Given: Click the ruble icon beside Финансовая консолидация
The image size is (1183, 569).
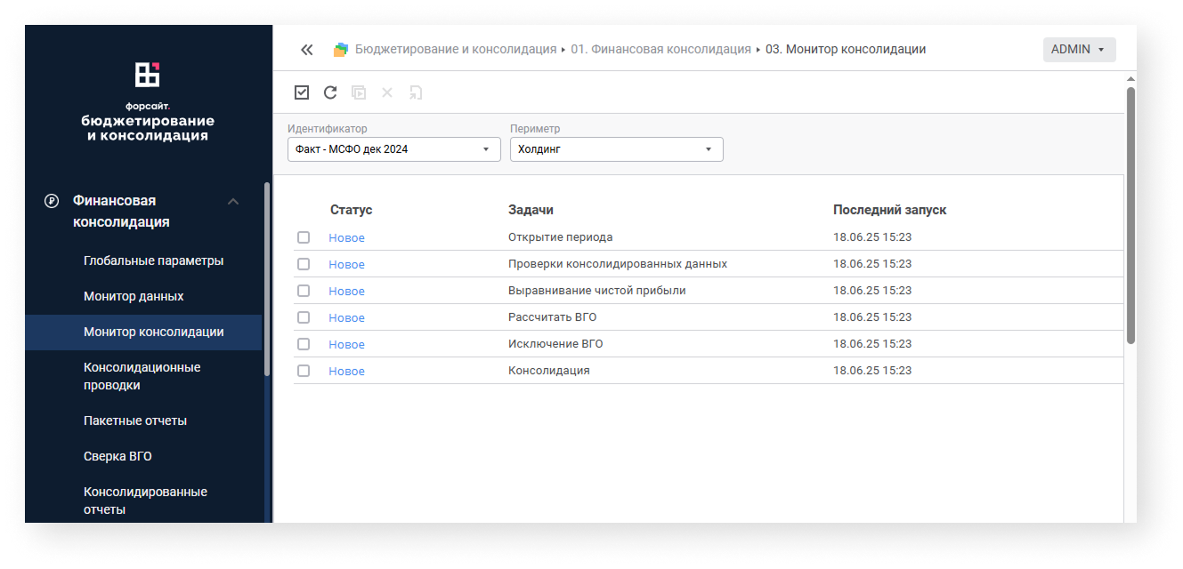Looking at the screenshot, I should tap(52, 201).
